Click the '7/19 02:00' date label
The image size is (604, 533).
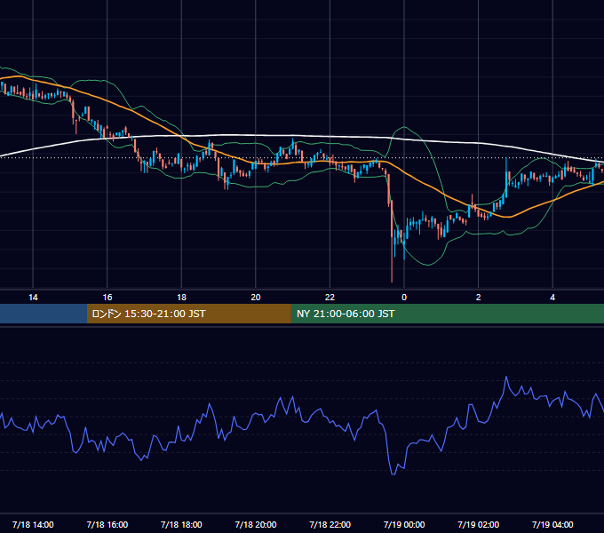click(x=479, y=524)
